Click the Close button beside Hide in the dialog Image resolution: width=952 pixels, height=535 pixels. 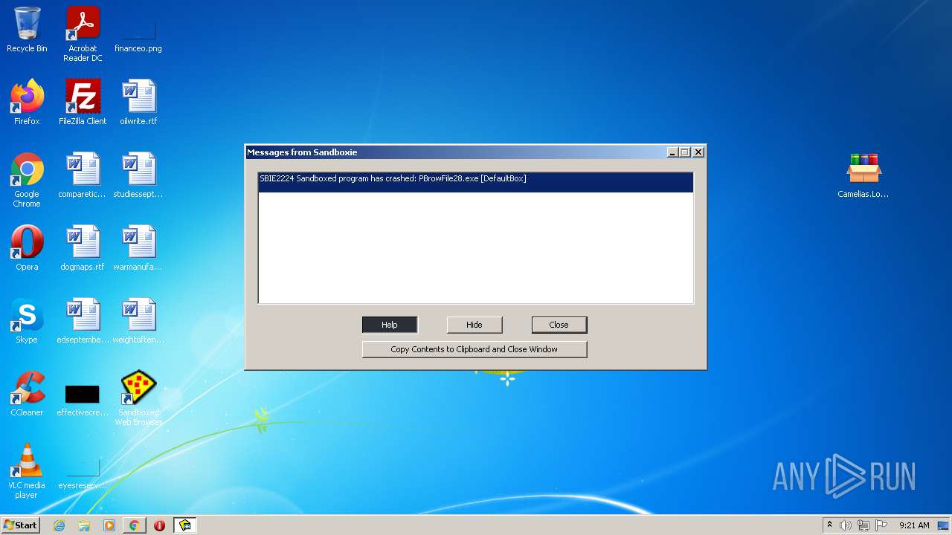coord(559,325)
